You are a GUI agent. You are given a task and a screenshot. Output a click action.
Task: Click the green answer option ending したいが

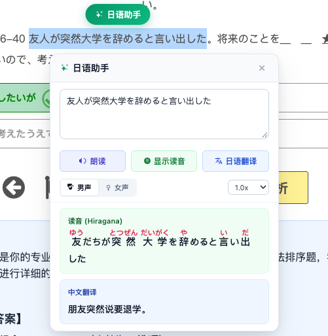pyautogui.click(x=25, y=98)
